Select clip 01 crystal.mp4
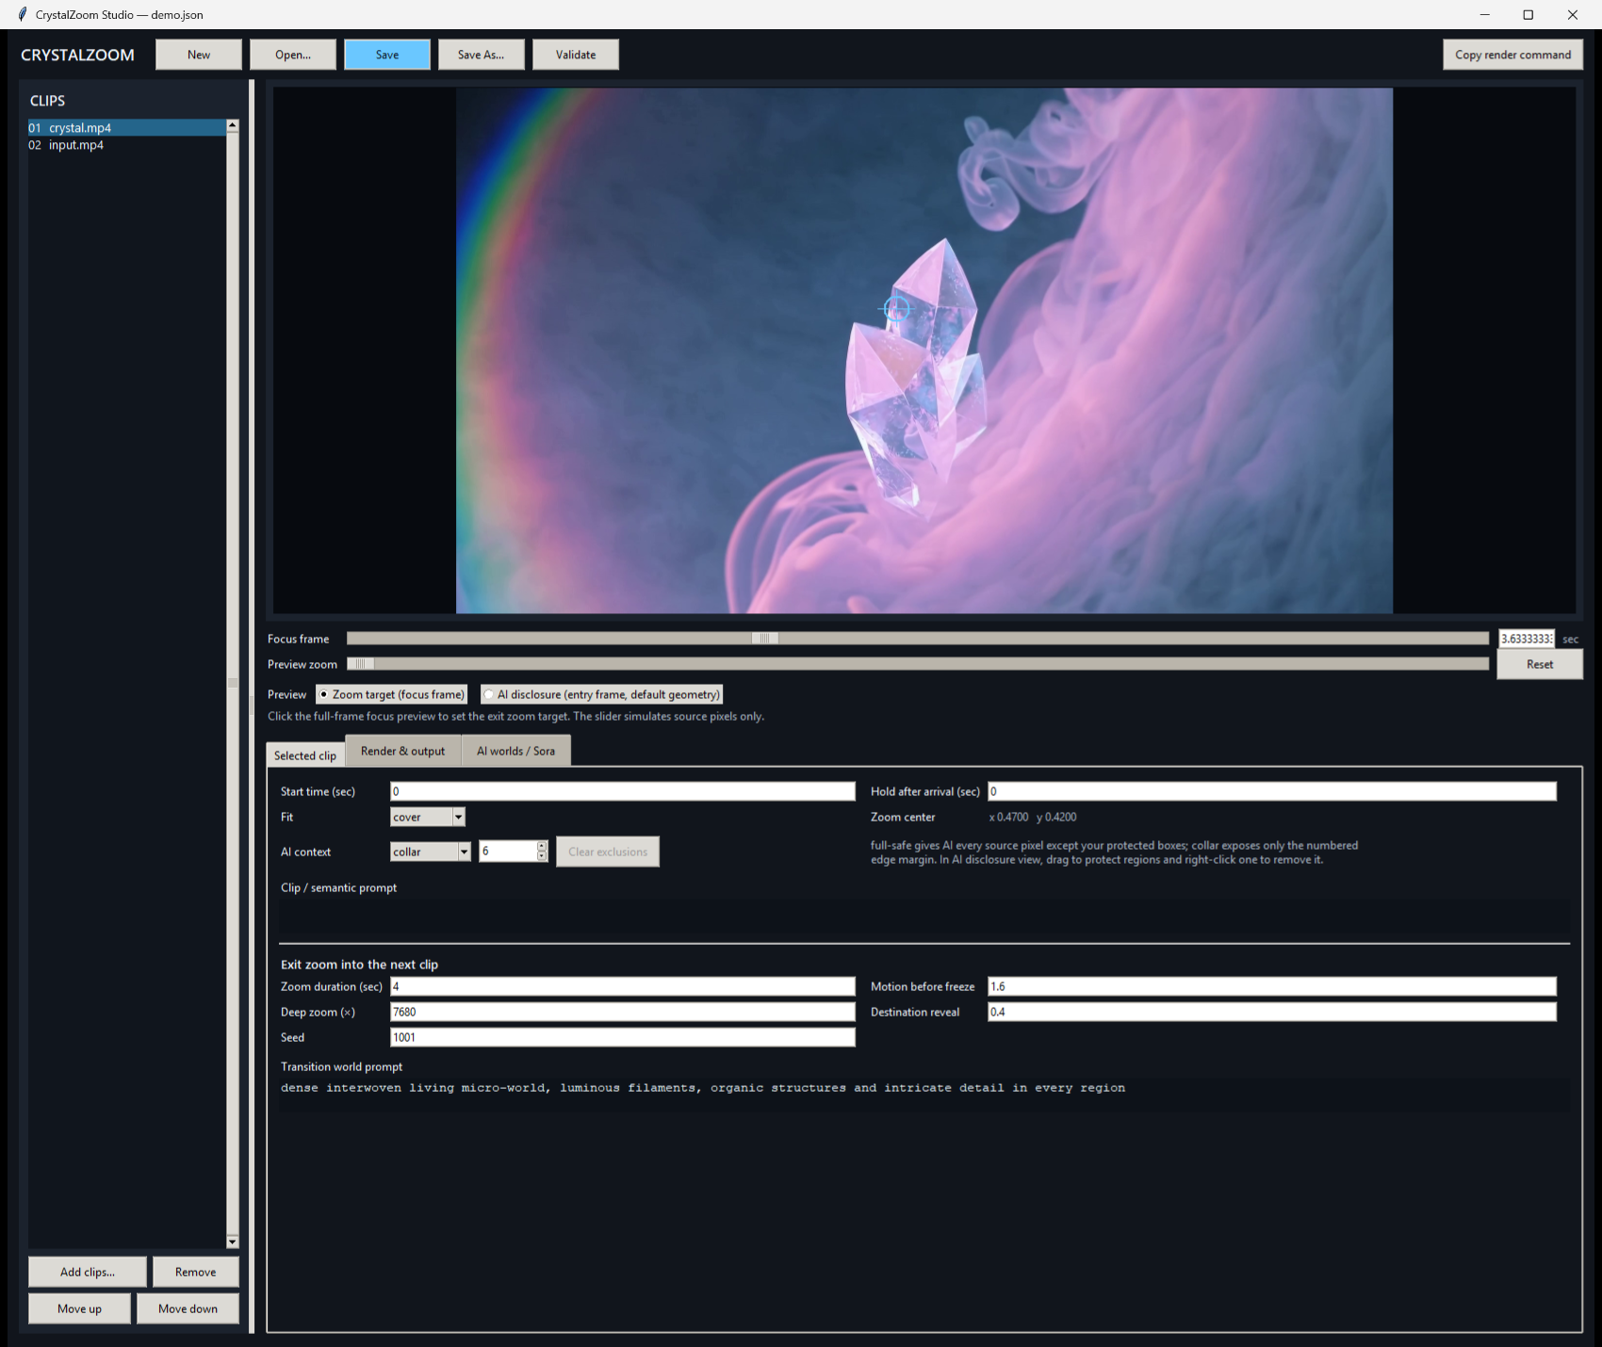 pyautogui.click(x=127, y=128)
